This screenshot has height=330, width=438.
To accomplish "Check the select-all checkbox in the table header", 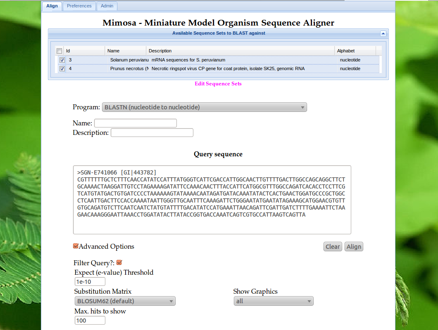I will click(59, 50).
